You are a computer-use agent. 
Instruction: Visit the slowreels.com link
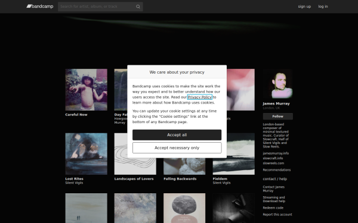tap(273, 163)
